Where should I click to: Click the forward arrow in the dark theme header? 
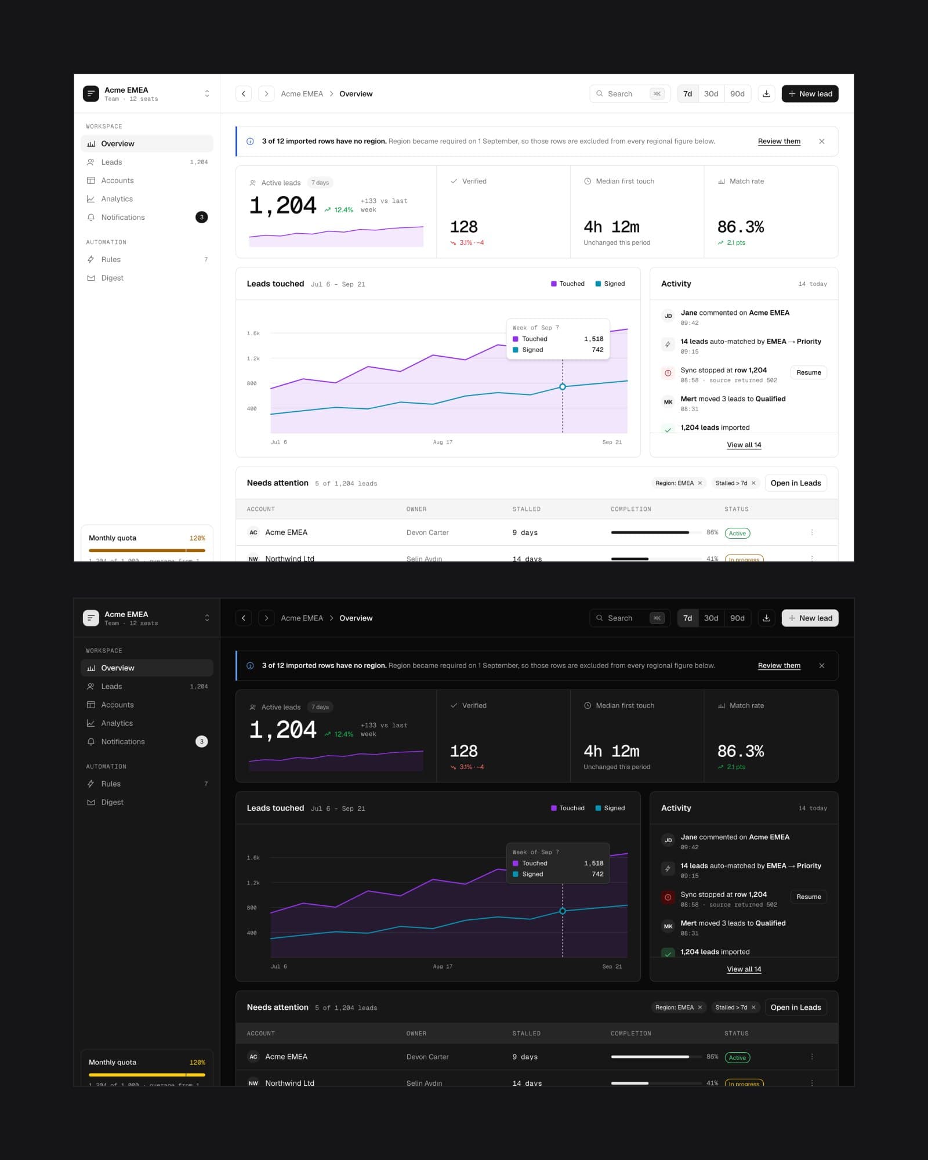266,618
